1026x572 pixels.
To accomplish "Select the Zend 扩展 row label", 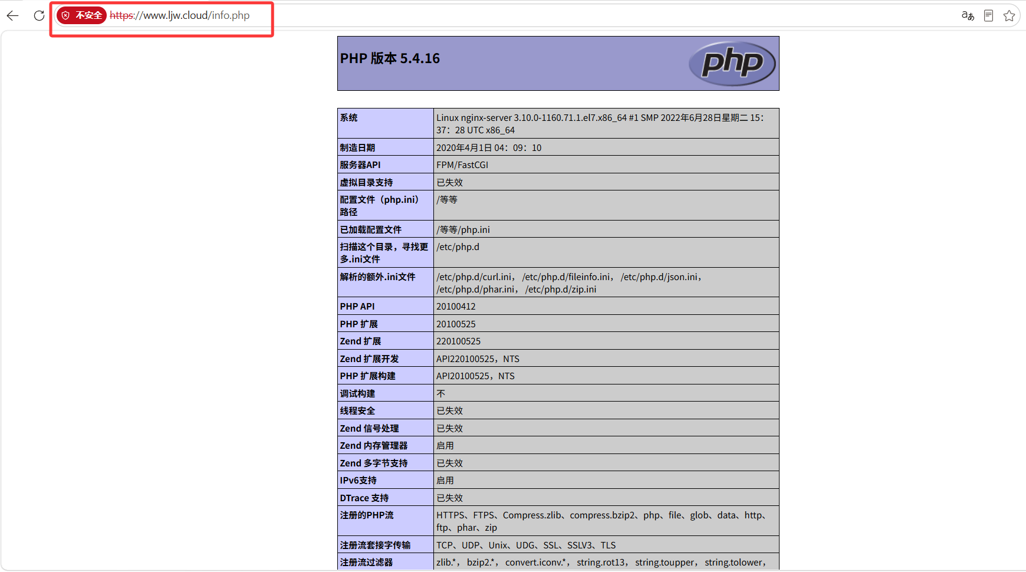I will coord(360,341).
